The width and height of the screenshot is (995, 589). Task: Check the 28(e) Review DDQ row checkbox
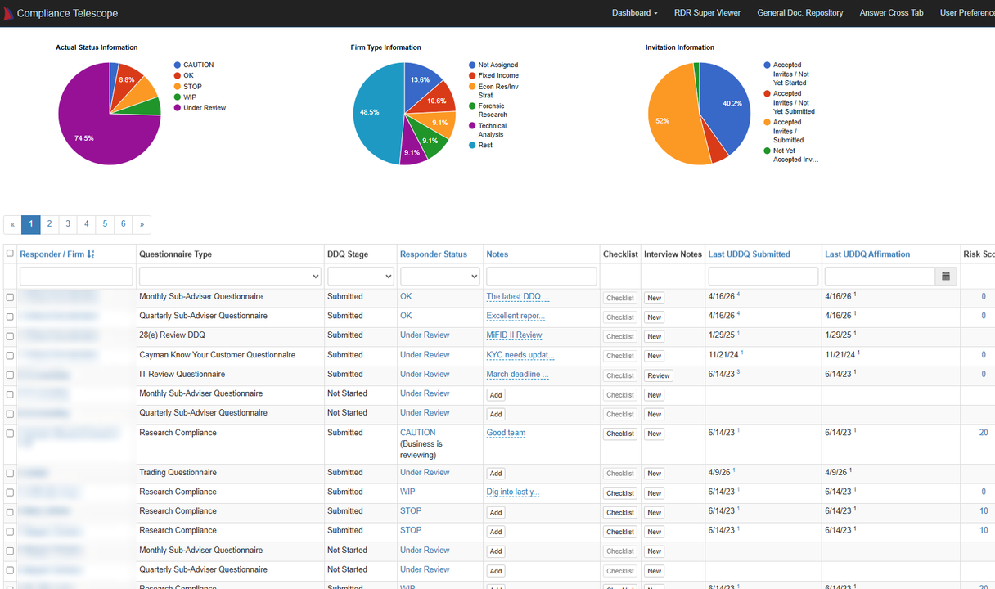[x=10, y=336]
